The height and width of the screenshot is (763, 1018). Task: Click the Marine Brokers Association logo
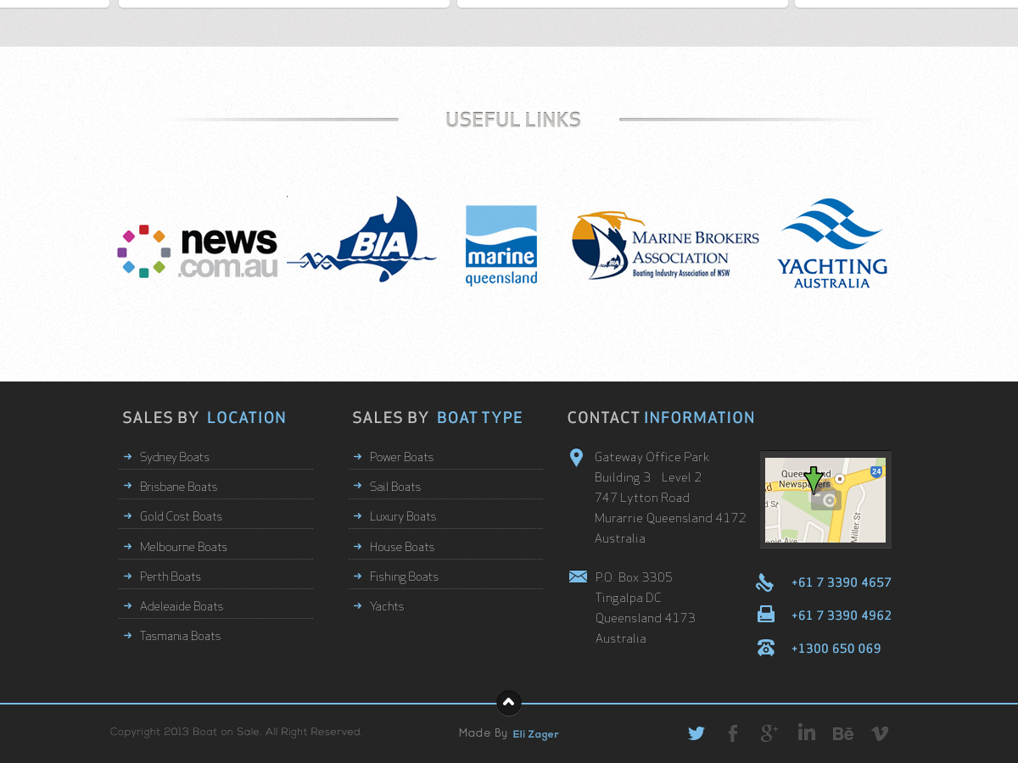click(x=665, y=245)
